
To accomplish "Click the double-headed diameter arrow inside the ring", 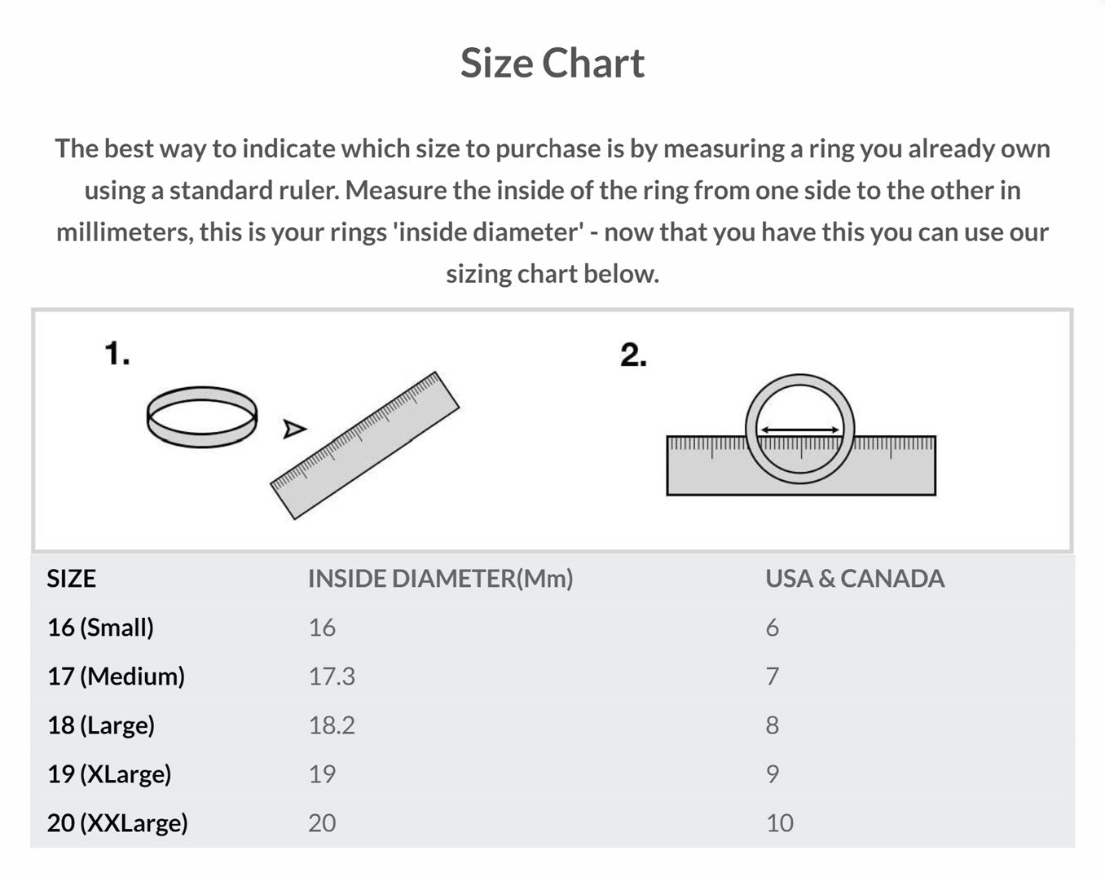I will pos(799,430).
